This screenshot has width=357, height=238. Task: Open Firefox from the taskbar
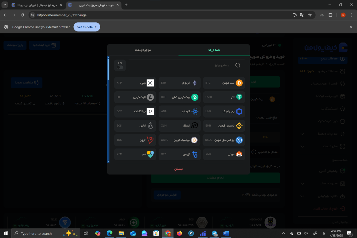point(179,233)
